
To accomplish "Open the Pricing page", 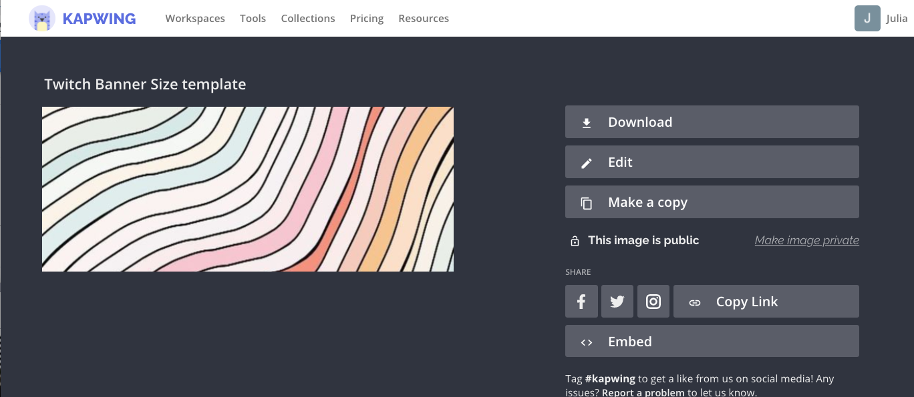I will 367,19.
